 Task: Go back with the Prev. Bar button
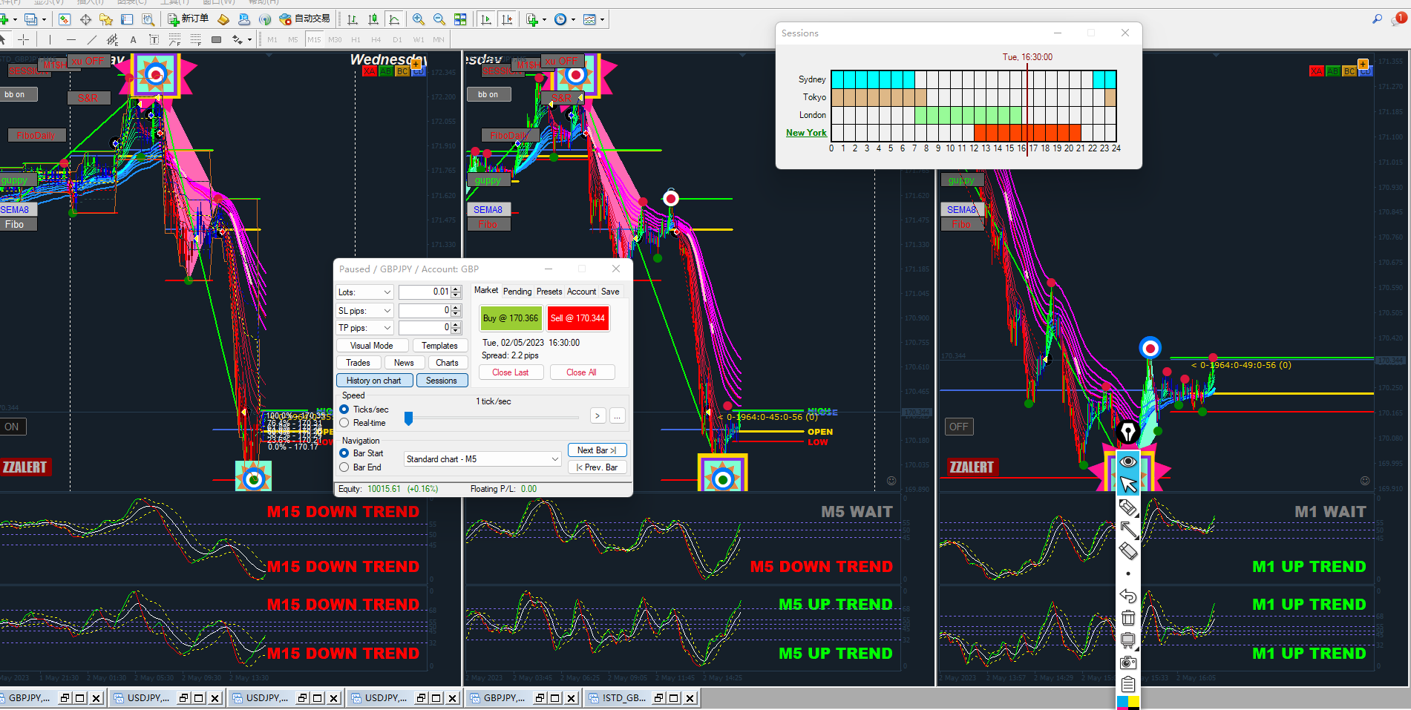(x=598, y=467)
